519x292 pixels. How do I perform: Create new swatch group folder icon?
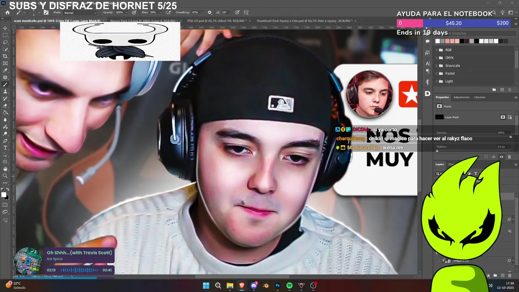494,90
